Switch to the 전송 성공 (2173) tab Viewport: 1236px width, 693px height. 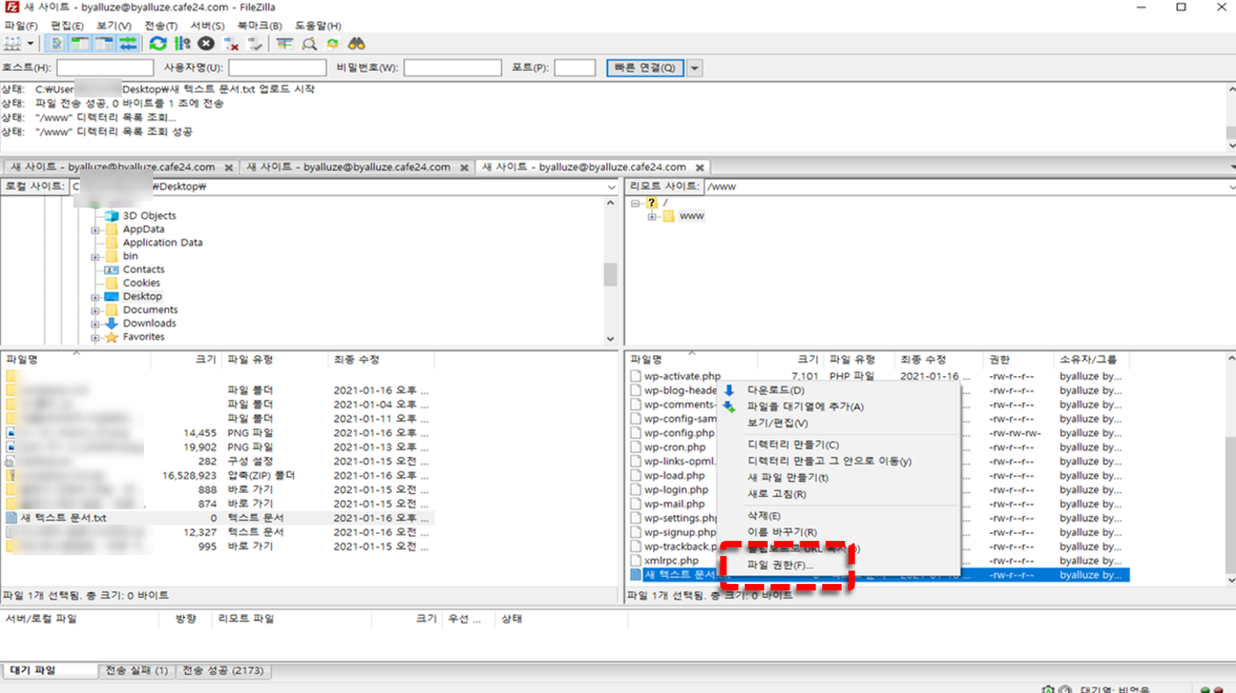coord(225,671)
